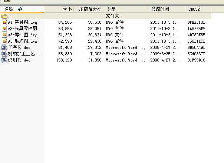Image resolution: width=224 pixels, height=163 pixels.
Task: Toggle sort arrow in 名称 column header
Action: [x=20, y=9]
